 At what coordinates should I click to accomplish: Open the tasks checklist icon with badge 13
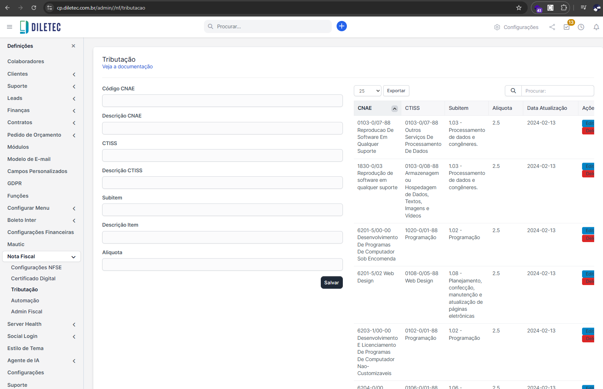pos(567,27)
